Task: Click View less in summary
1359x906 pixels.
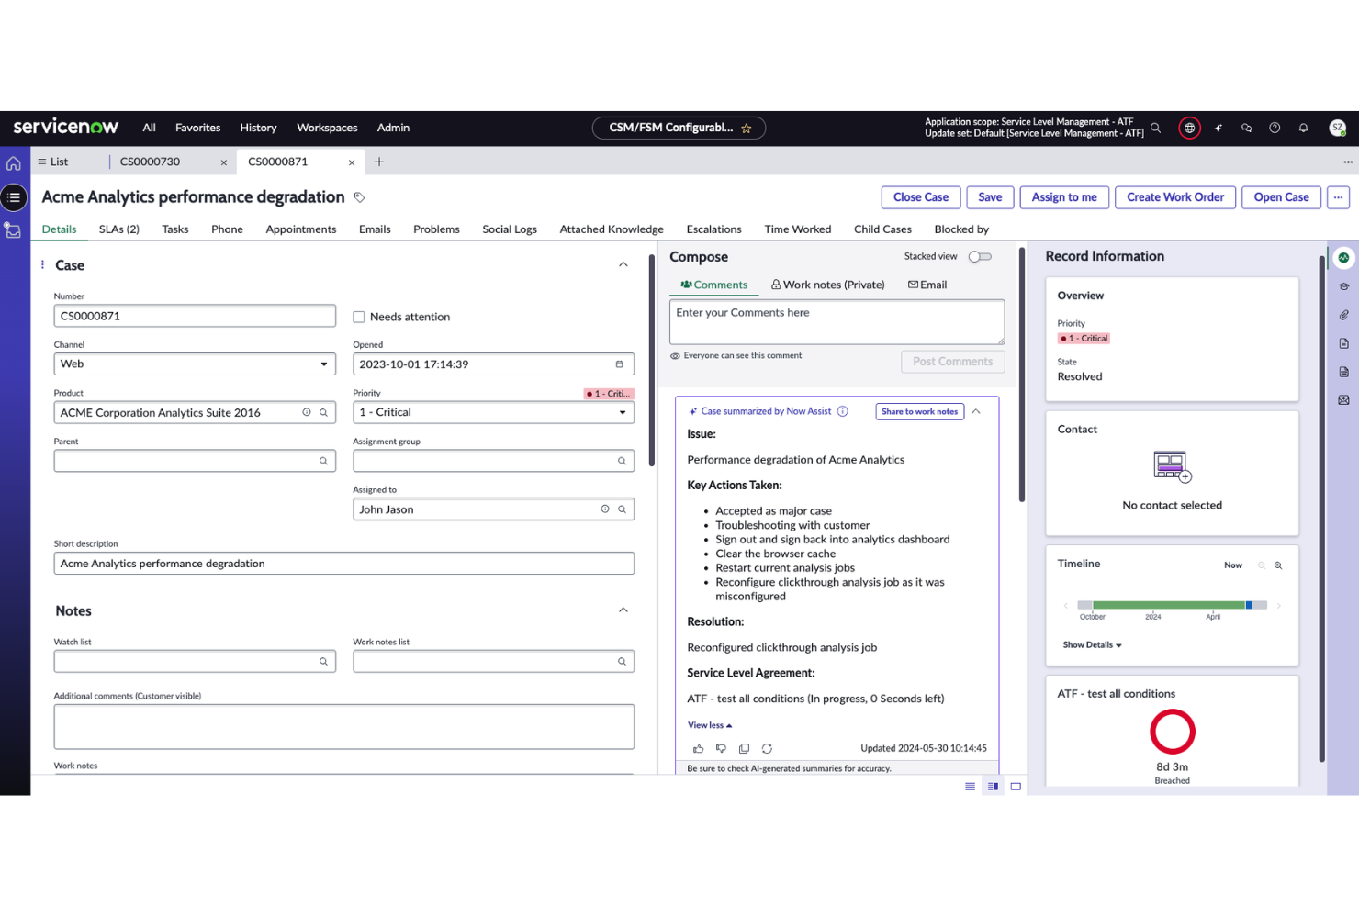Action: [710, 725]
